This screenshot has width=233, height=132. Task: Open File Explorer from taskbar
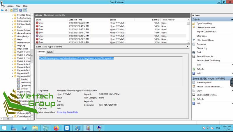(x=35, y=128)
